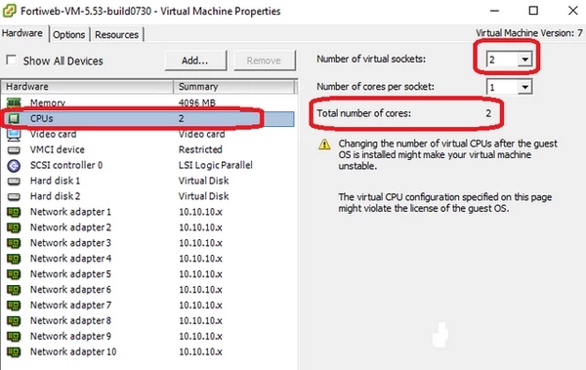586x370 pixels.
Task: Select the Memory row label
Action: pos(48,103)
